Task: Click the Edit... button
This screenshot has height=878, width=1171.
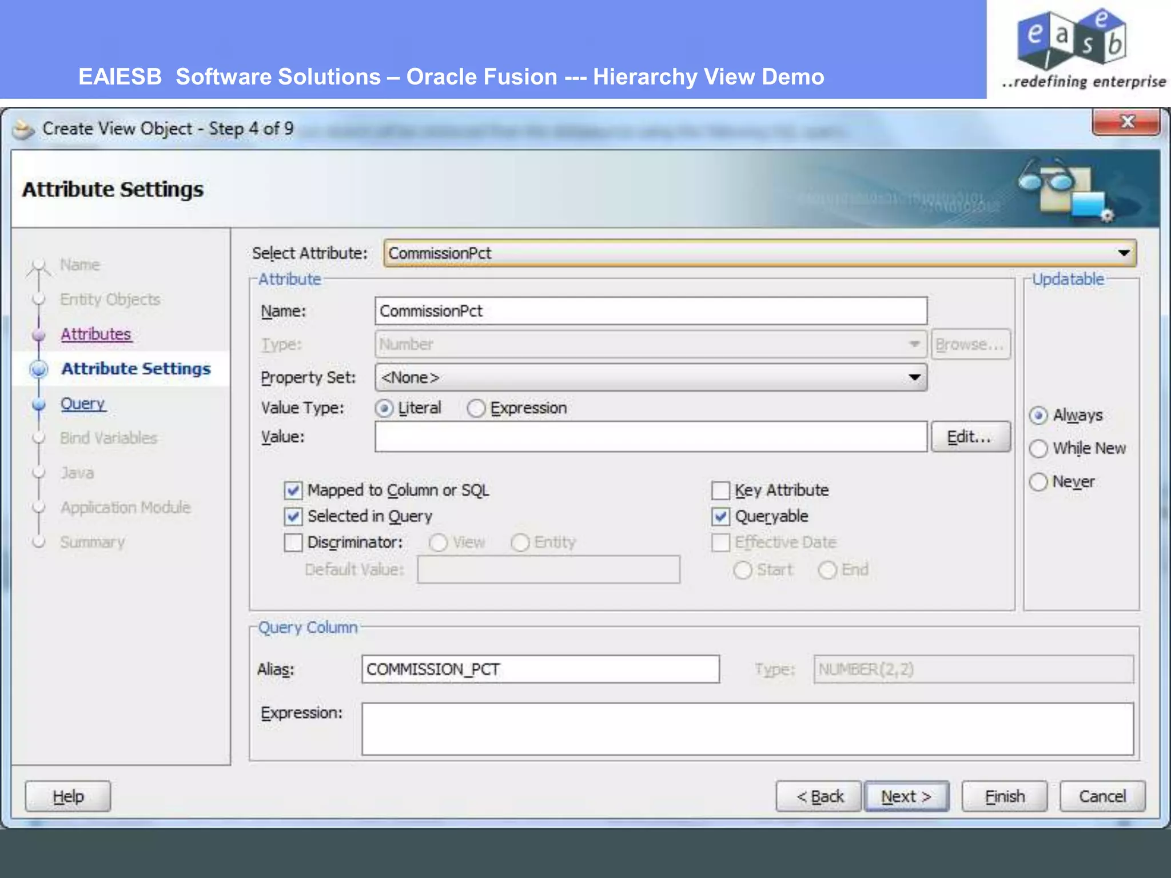Action: tap(970, 437)
